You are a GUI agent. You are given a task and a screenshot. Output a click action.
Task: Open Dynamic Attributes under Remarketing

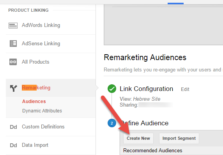click(x=42, y=111)
